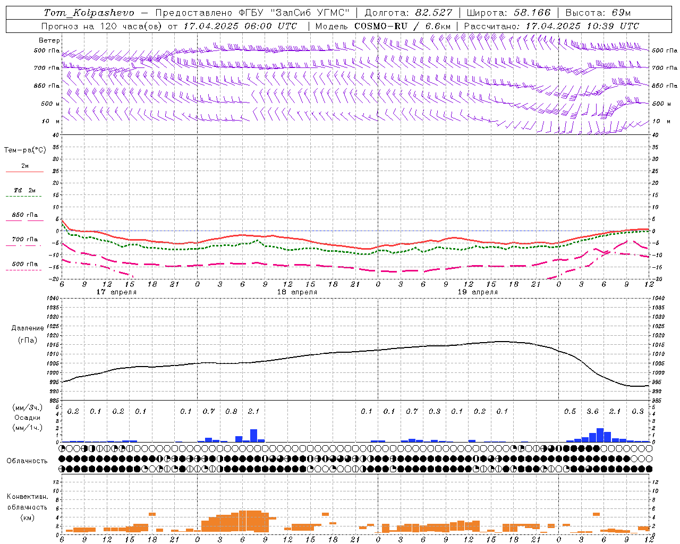The image size is (680, 544).
Task: Click the "(гПа)" unit under Давление
Action: [x=28, y=340]
